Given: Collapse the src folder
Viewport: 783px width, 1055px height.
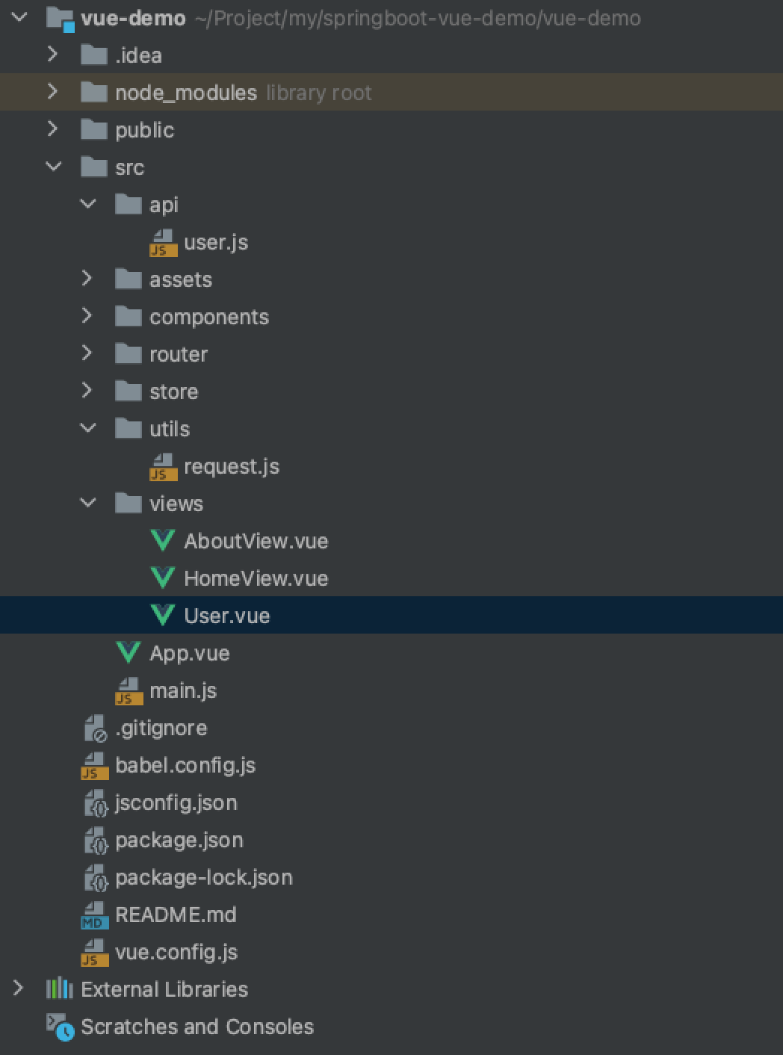Looking at the screenshot, I should (x=53, y=167).
